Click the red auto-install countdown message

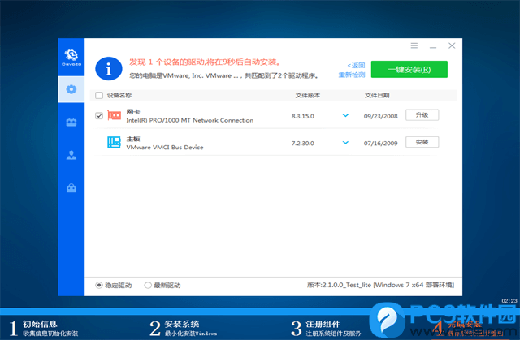pos(205,62)
